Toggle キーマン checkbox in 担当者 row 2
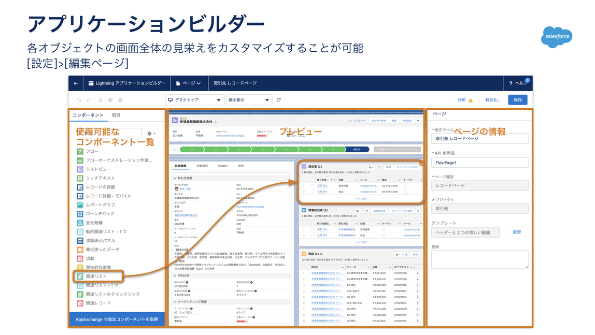The height and width of the screenshot is (335, 595). (x=405, y=192)
